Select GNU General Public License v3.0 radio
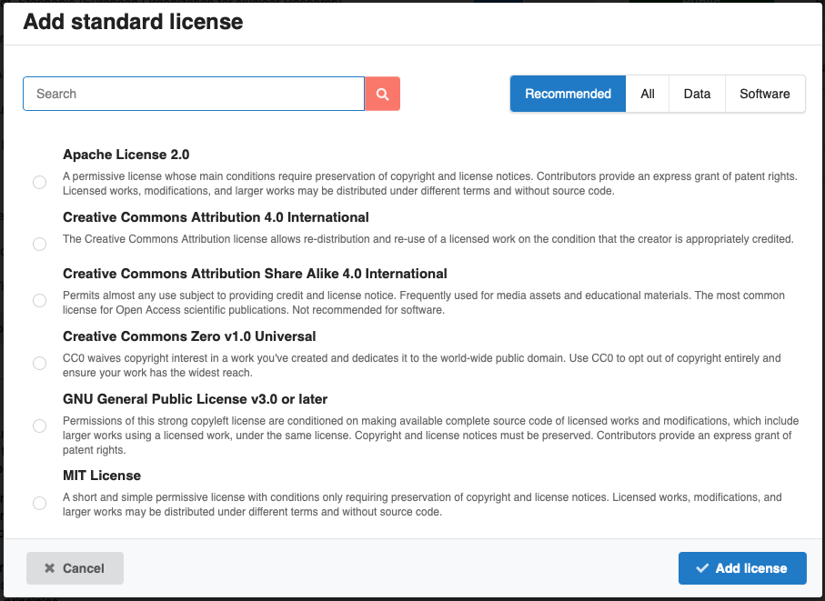825x601 pixels. (39, 426)
